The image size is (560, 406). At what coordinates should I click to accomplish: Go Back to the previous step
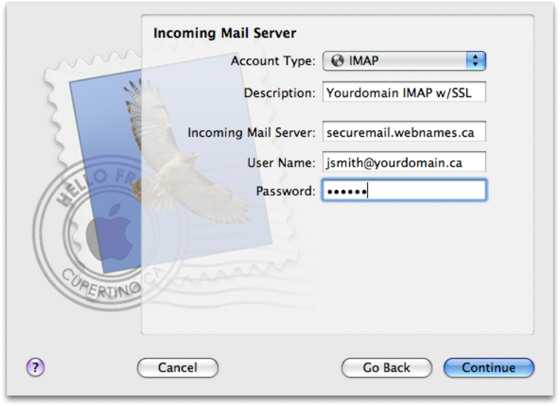click(x=386, y=368)
